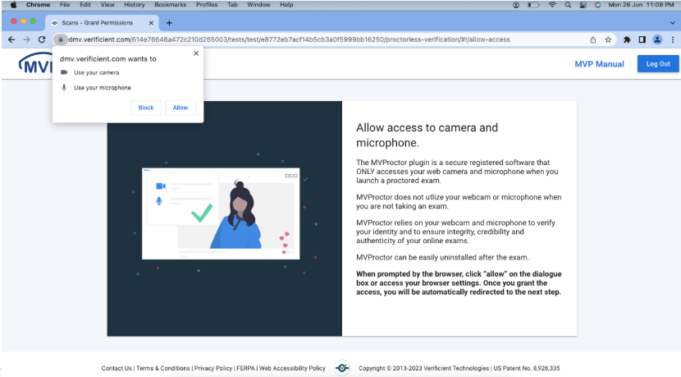Open Chrome three-dot menu
This screenshot has height=377, width=681.
pyautogui.click(x=673, y=39)
